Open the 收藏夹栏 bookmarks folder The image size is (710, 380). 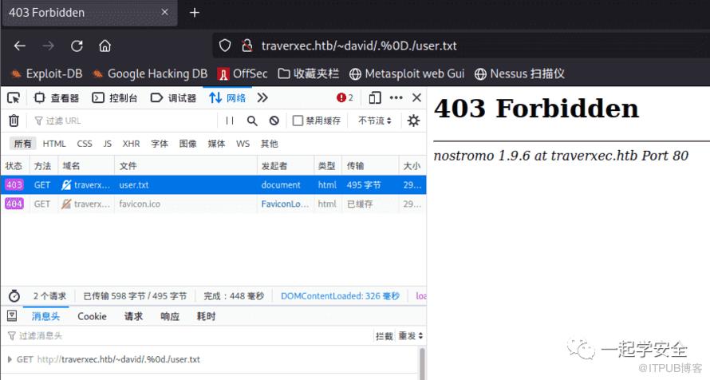(x=309, y=73)
